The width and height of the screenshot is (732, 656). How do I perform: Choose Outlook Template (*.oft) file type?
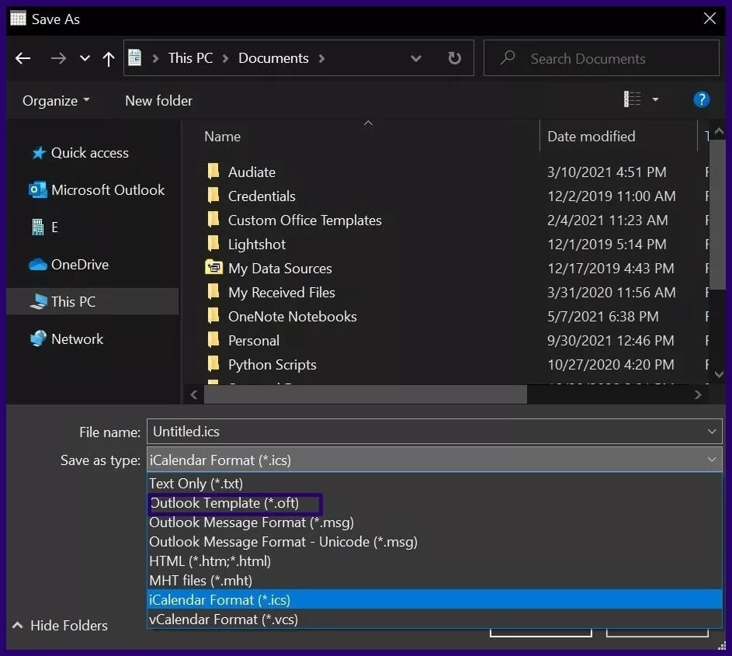(224, 503)
